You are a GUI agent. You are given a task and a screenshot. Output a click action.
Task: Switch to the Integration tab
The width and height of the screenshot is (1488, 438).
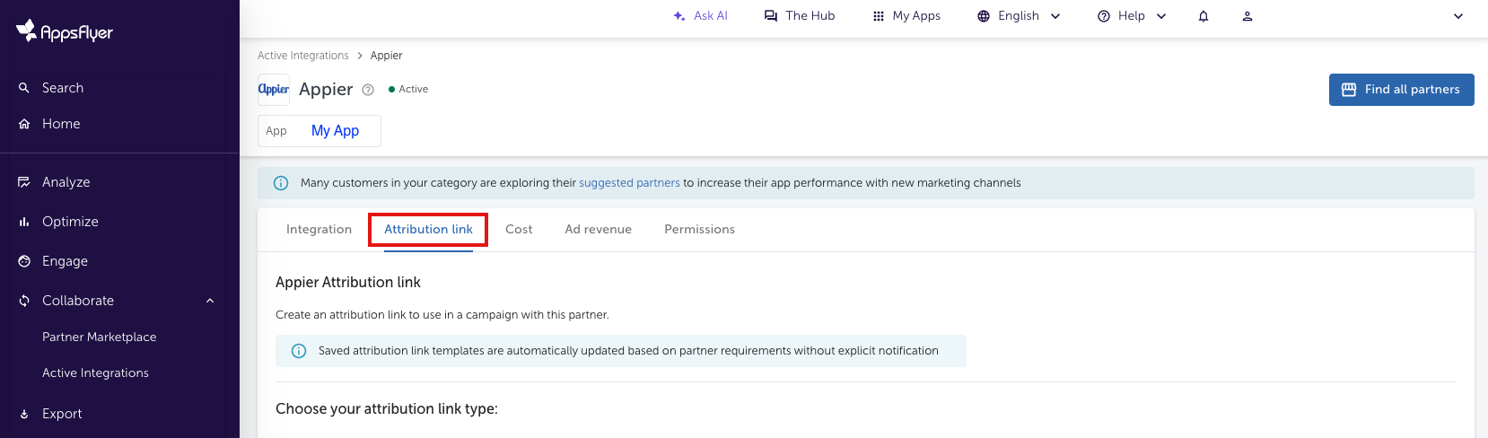[319, 230]
